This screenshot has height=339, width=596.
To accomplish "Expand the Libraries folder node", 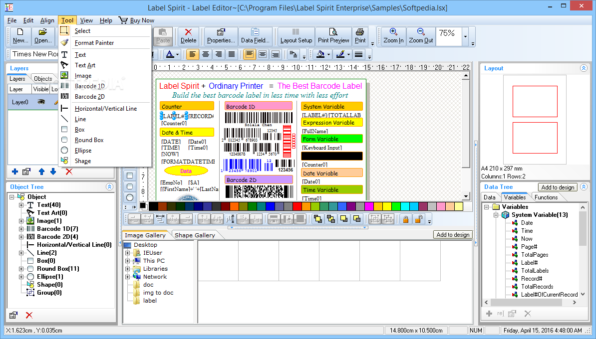I will point(128,269).
